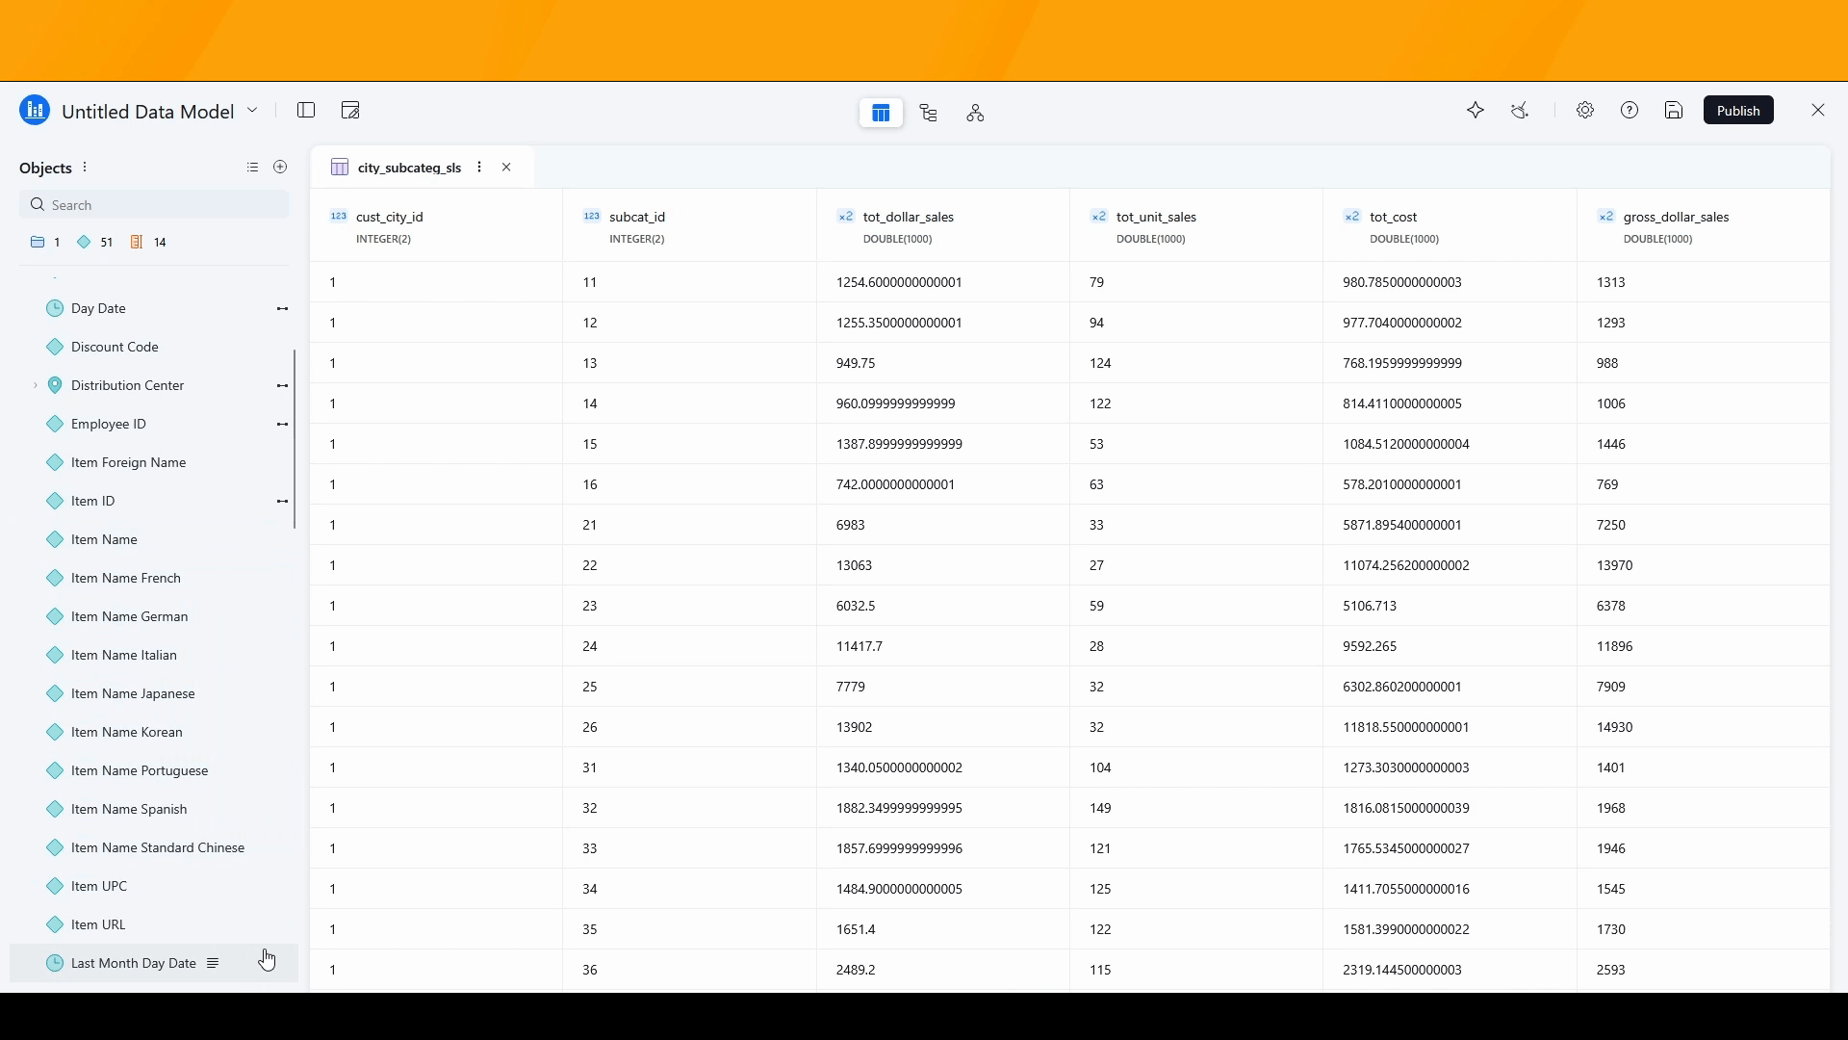The height and width of the screenshot is (1040, 1848).
Task: Open the settings gear icon
Action: (1585, 111)
